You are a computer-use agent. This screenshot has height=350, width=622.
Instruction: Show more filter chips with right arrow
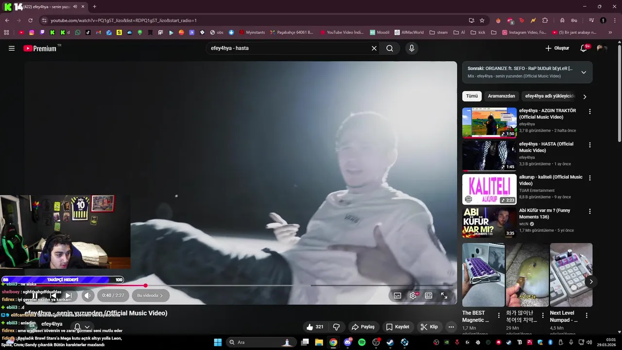(x=585, y=96)
